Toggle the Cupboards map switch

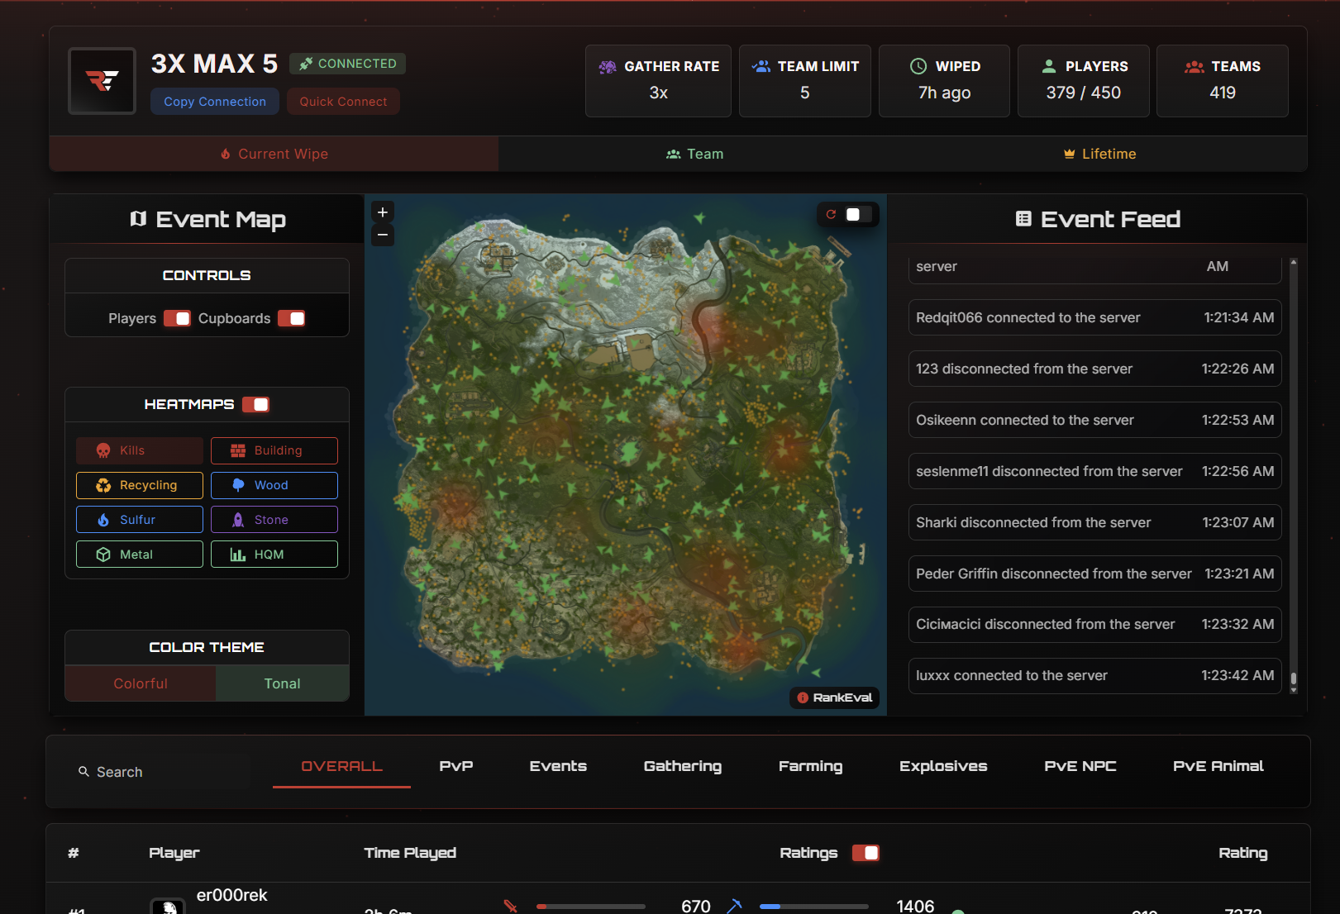(291, 319)
